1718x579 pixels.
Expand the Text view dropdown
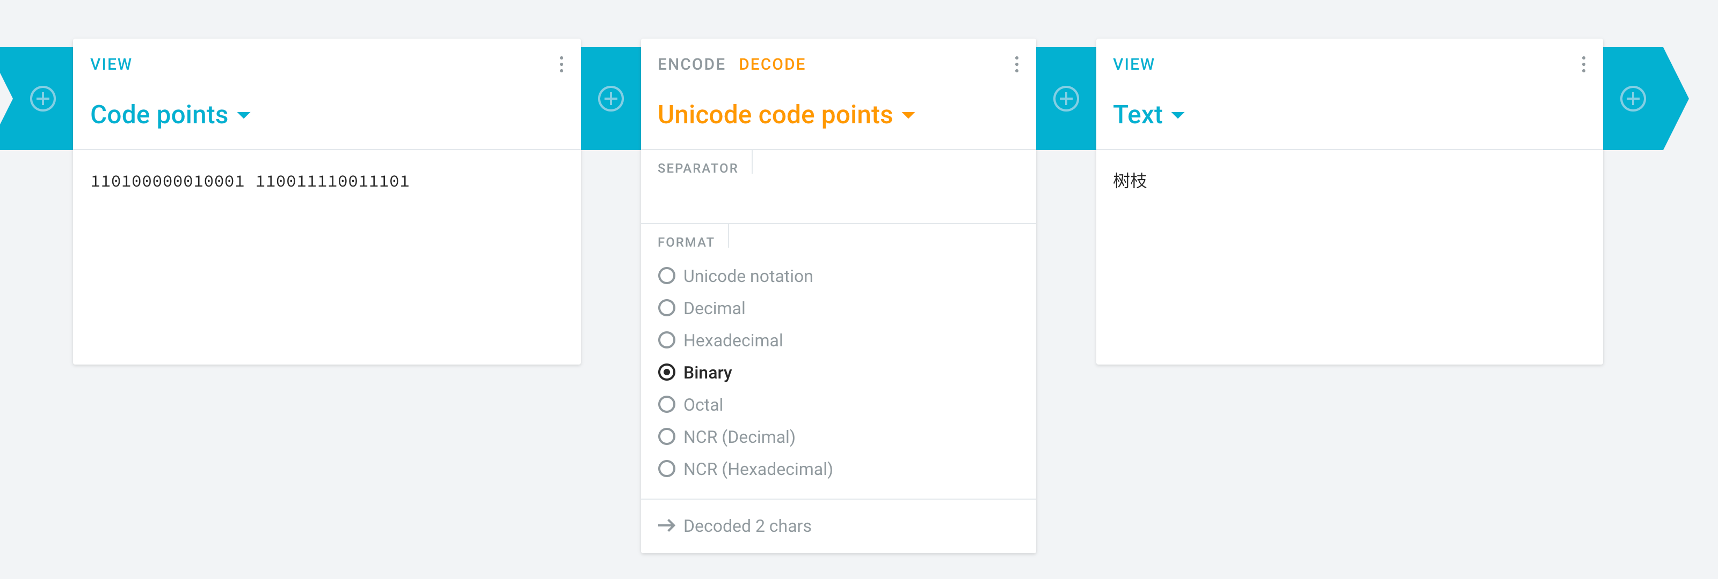coord(1148,115)
